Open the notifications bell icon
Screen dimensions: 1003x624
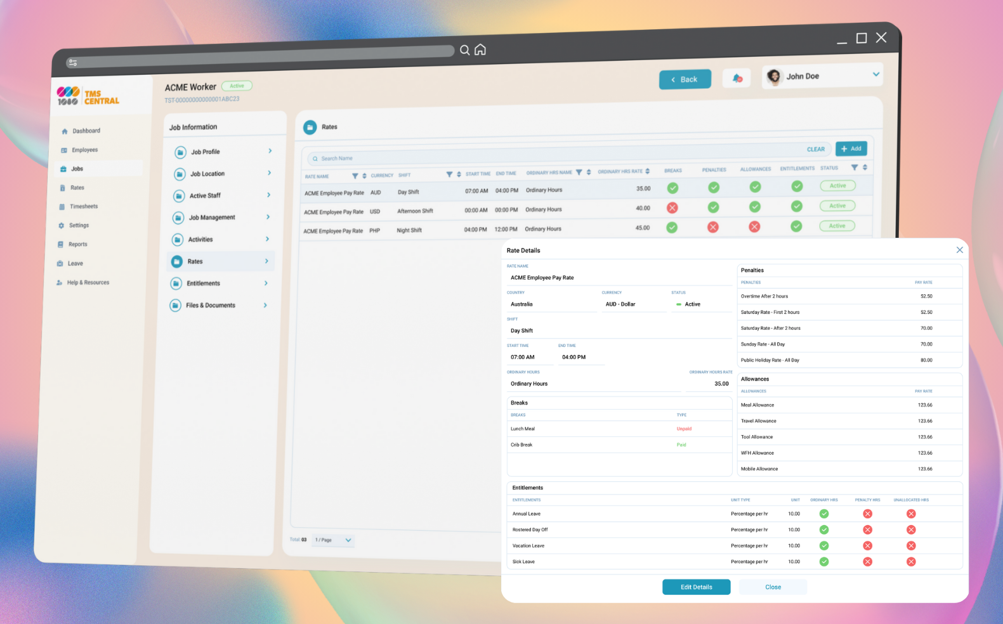pyautogui.click(x=737, y=79)
